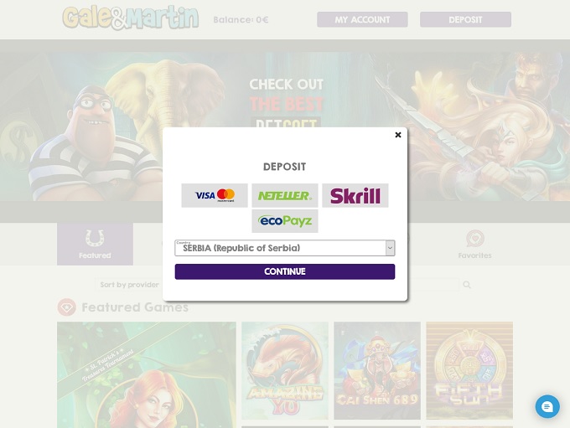The height and width of the screenshot is (428, 570).
Task: Click the search magnifier icon
Action: pos(467,285)
